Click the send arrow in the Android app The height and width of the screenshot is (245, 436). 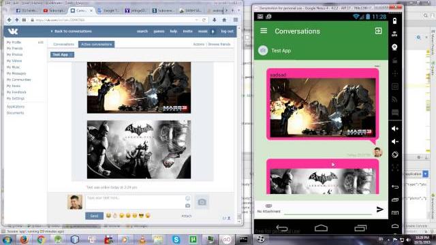click(380, 210)
